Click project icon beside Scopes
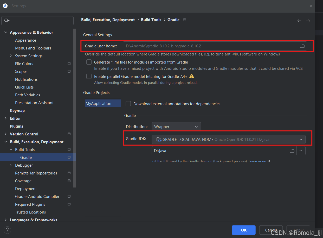Viewport: 323px width, 238px height. (x=69, y=72)
